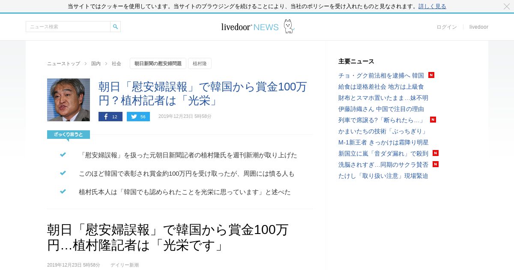
Task: Click the 主要ニュース section heading
Action: click(356, 61)
